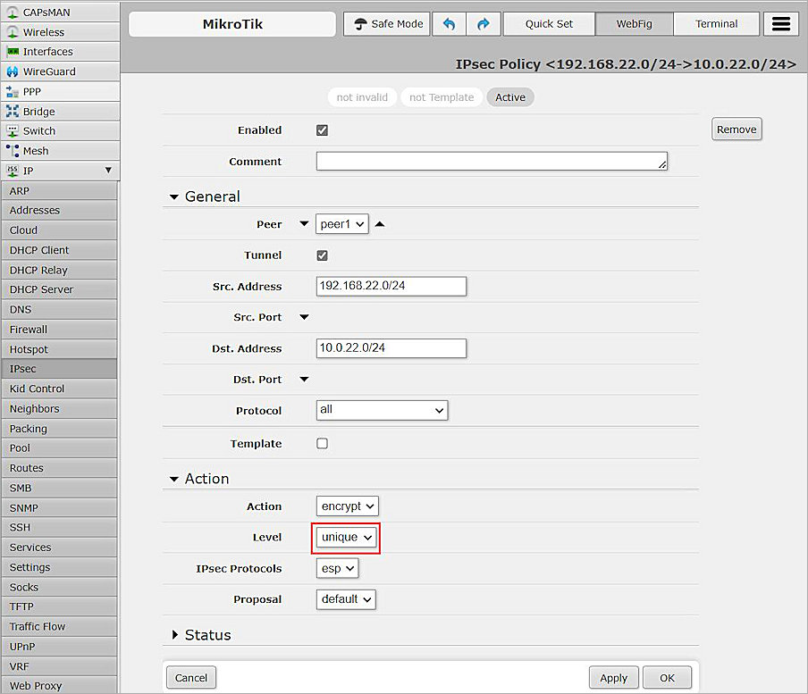Click inside the Comment input field
The image size is (808, 694).
coord(491,162)
